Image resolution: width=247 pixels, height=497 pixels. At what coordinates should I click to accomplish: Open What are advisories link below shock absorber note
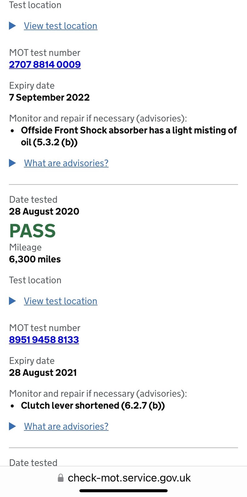pyautogui.click(x=66, y=163)
